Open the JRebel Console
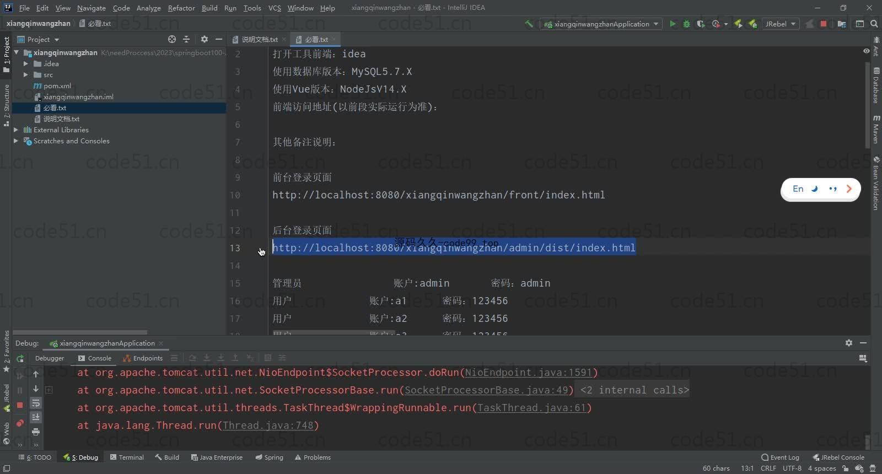Viewport: 882px width, 474px height. [838, 457]
